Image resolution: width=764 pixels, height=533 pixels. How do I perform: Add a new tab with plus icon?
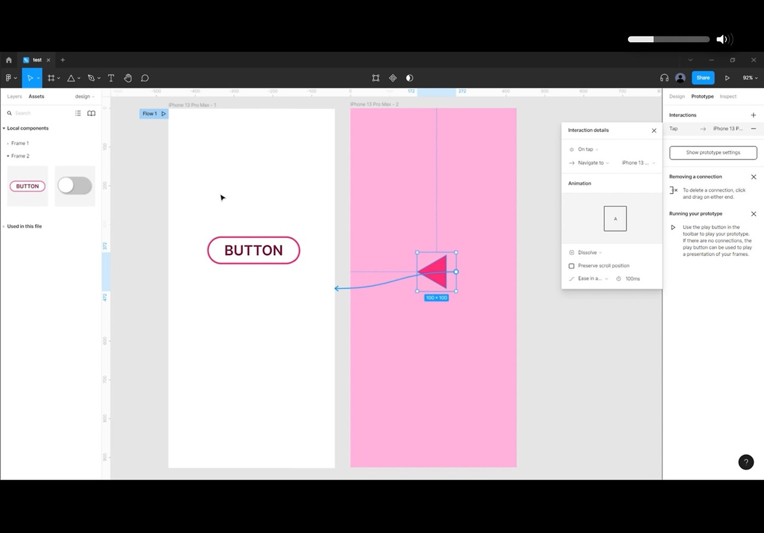click(63, 60)
